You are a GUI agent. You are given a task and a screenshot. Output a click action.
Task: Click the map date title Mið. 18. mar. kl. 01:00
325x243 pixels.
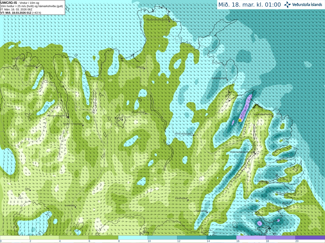[250, 5]
